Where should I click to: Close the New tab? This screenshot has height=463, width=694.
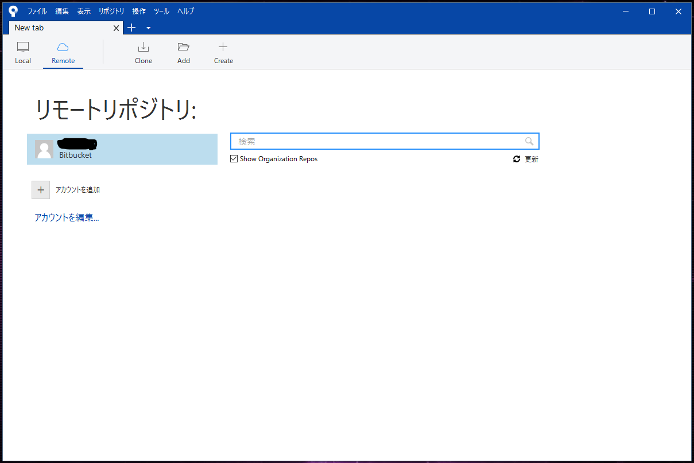click(x=116, y=28)
